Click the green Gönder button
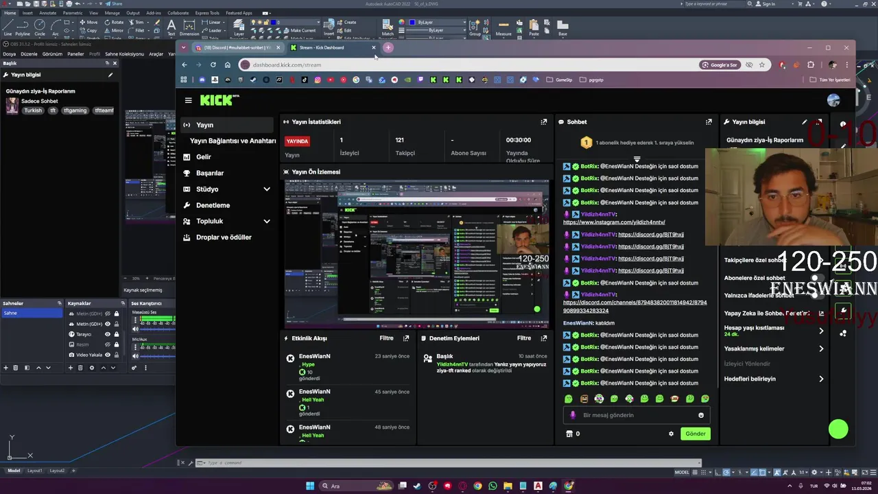The height and width of the screenshot is (494, 878). coord(696,434)
